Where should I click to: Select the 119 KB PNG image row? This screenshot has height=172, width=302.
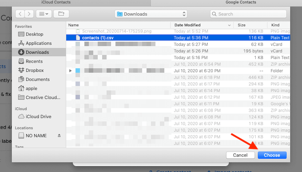pyautogui.click(x=178, y=124)
